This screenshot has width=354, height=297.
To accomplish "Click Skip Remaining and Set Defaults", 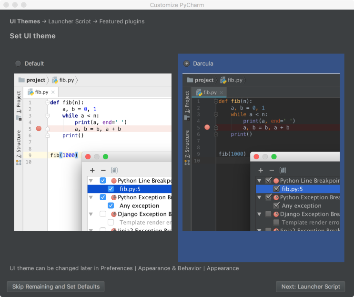I will point(56,287).
